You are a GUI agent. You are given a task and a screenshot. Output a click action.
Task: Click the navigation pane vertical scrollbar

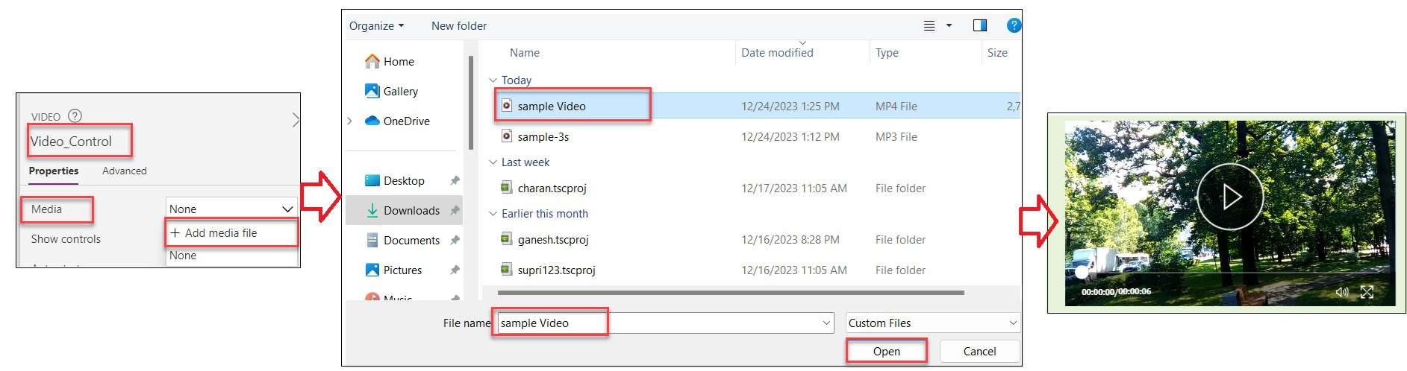(470, 103)
